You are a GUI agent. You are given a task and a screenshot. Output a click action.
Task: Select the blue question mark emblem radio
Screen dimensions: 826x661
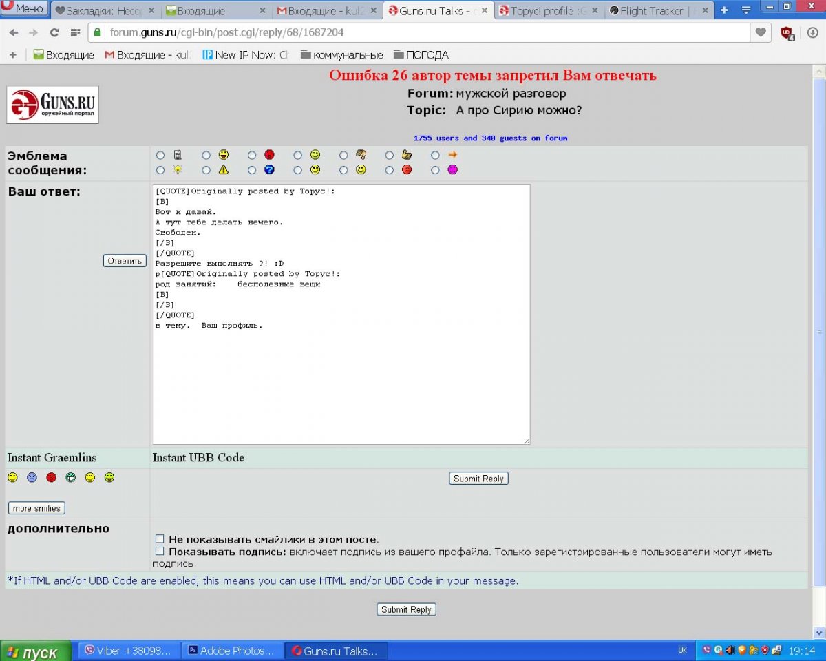(252, 170)
